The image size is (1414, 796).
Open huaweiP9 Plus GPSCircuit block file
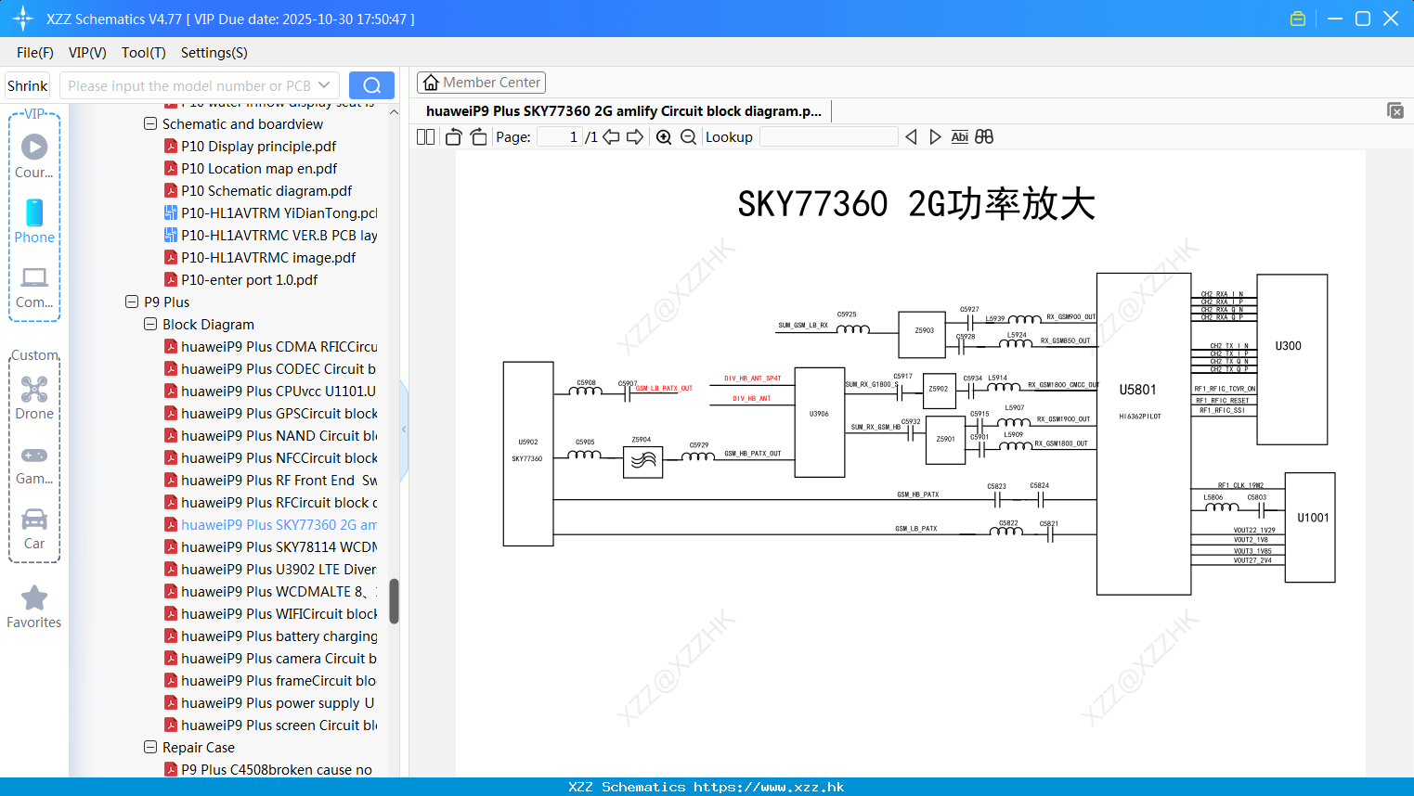[270, 413]
